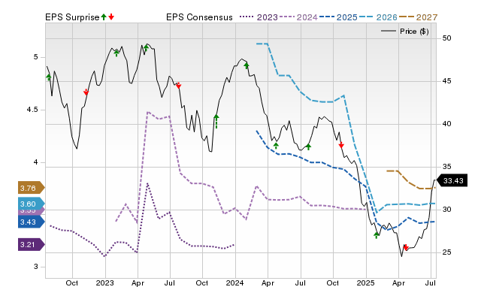Select the 2023 dotted purple legend entry
Image resolution: width=481 pixels, height=287 pixels.
(x=259, y=17)
